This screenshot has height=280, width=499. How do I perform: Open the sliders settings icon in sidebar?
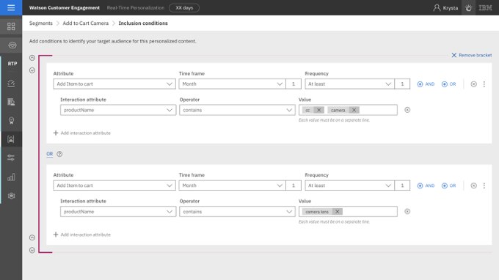(x=11, y=158)
